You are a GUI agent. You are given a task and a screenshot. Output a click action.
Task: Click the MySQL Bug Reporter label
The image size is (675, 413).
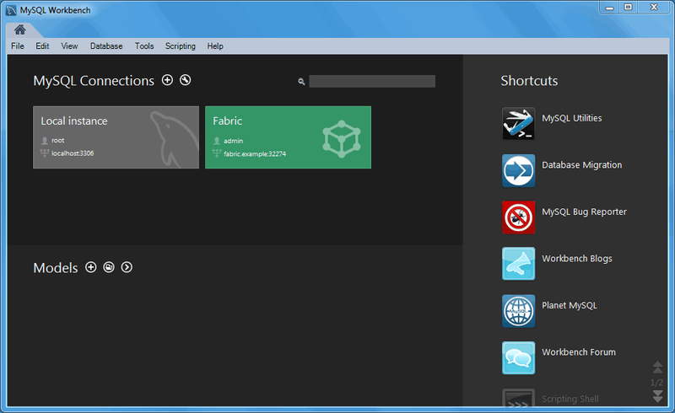[x=584, y=212]
